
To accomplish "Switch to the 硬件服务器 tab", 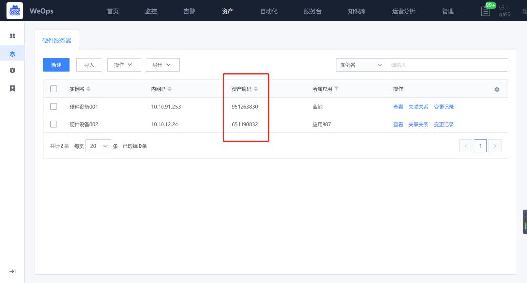I will [x=57, y=40].
